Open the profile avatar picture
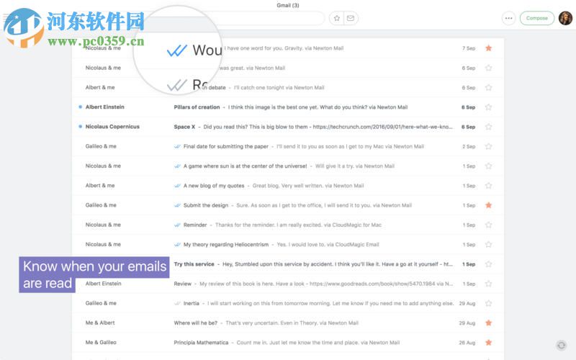Viewport: 576px width, 360px height. point(565,18)
